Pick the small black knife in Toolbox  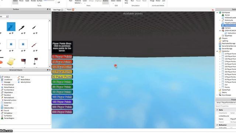(x=34, y=27)
